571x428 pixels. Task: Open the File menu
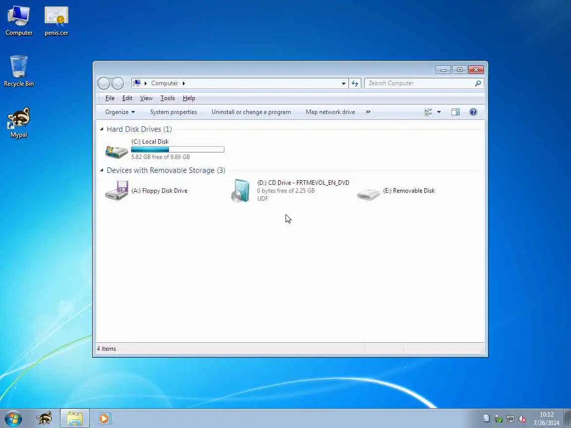click(x=110, y=98)
